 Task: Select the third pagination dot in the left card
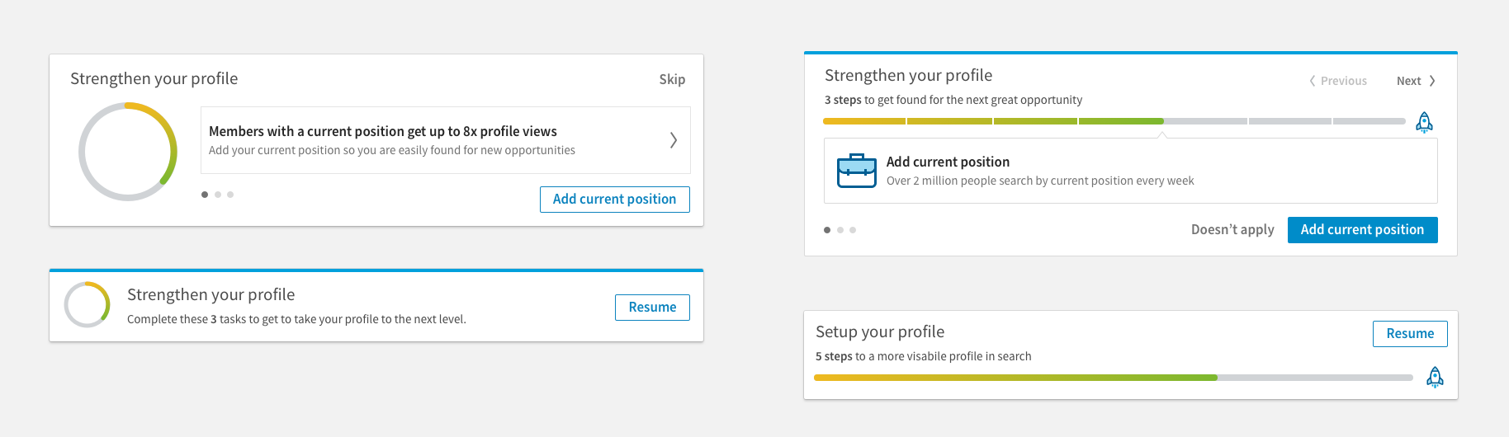point(230,195)
